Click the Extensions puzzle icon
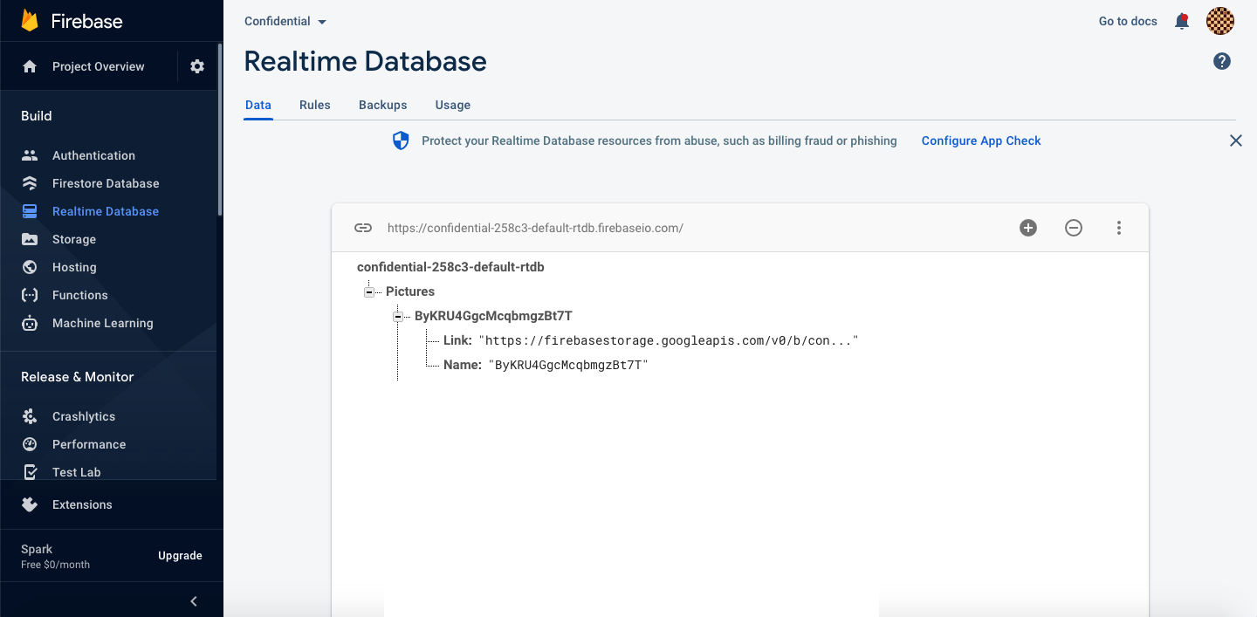The height and width of the screenshot is (617, 1257). click(x=30, y=504)
